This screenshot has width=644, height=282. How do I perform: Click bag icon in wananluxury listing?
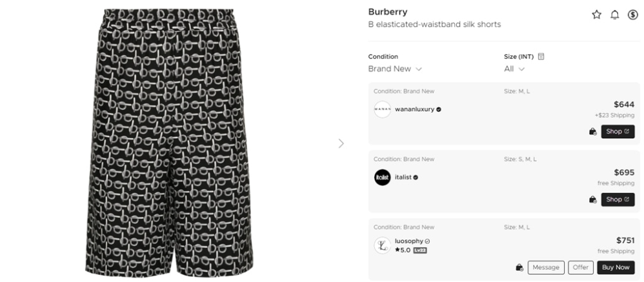tap(592, 132)
